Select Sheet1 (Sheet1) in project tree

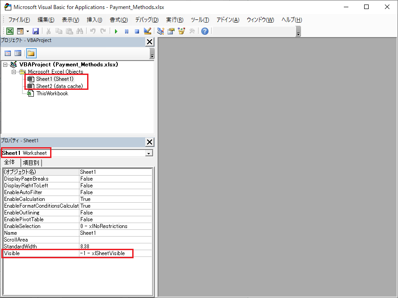55,79
